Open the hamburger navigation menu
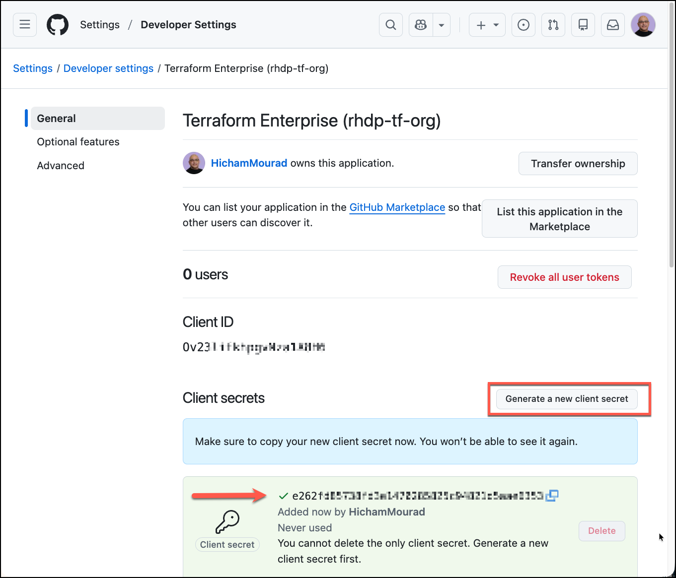 pos(25,25)
